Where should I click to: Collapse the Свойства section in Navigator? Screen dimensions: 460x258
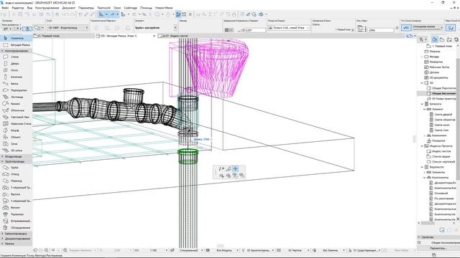pos(419,237)
